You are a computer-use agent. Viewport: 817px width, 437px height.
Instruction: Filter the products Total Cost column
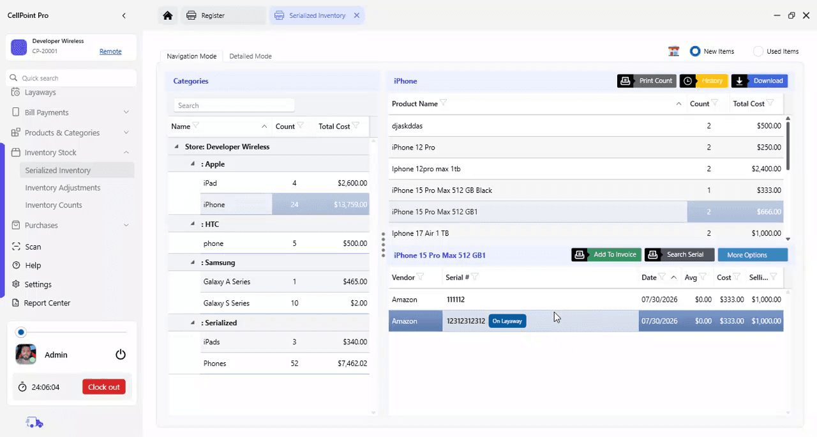(x=770, y=103)
